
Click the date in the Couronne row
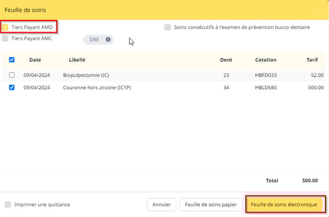[x=37, y=87]
